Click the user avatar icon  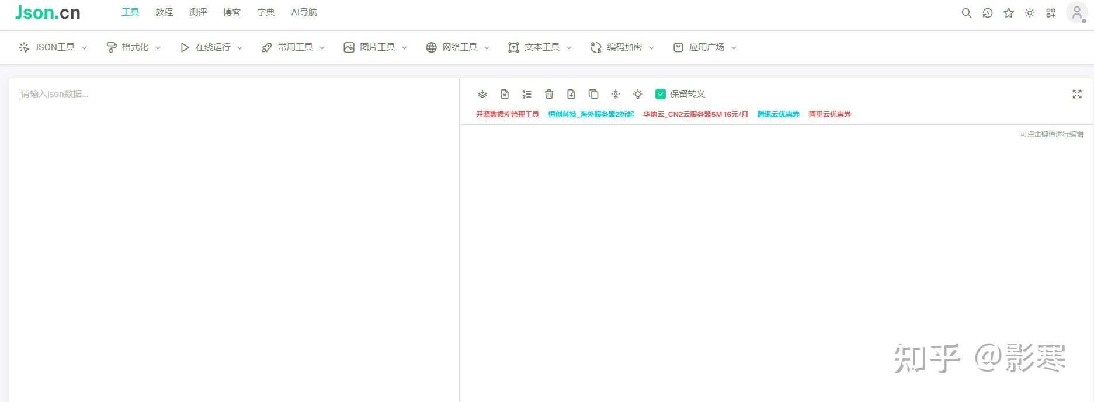[1076, 13]
